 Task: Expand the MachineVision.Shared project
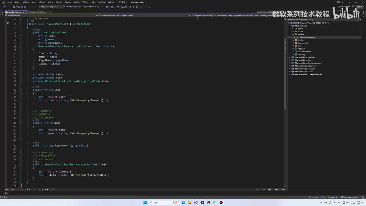(289, 72)
